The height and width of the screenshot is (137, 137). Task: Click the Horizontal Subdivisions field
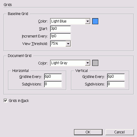53,84
